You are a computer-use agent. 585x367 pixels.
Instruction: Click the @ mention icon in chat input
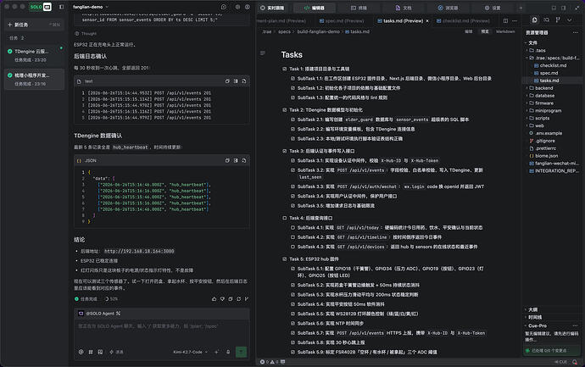coord(81,352)
